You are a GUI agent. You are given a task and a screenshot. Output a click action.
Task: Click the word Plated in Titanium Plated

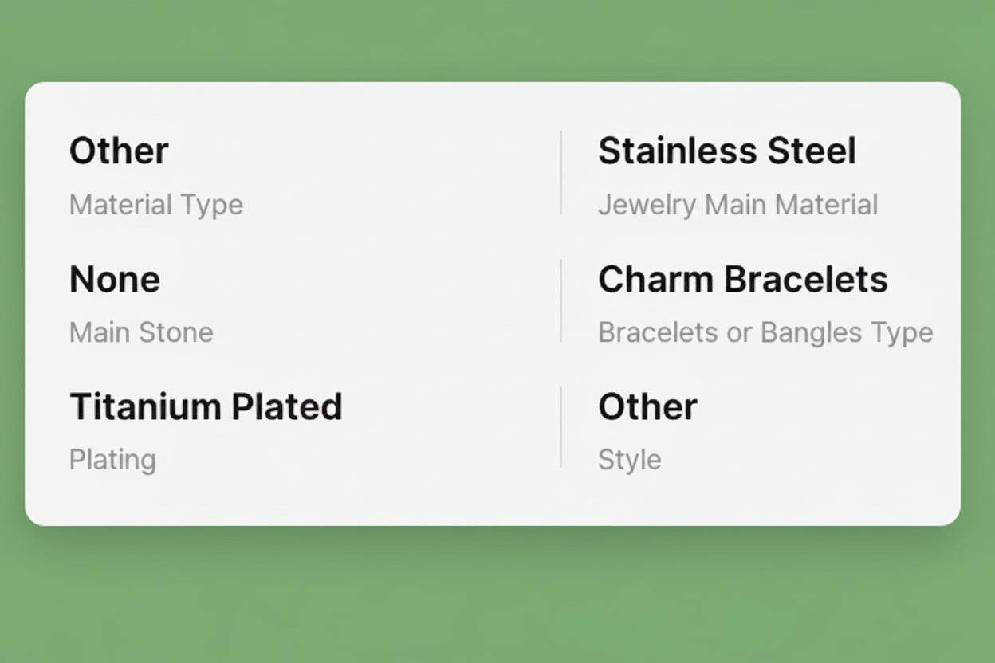(287, 406)
